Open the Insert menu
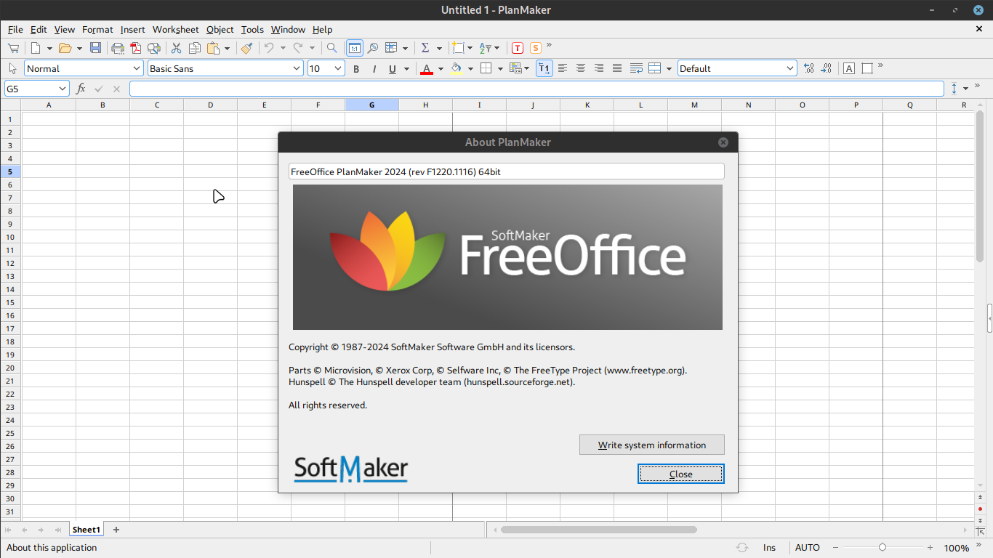The width and height of the screenshot is (993, 558). point(132,29)
